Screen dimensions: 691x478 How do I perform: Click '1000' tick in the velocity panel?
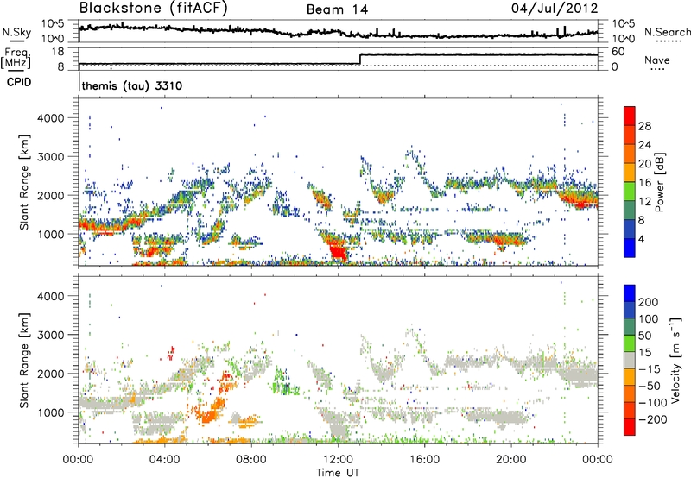click(51, 412)
